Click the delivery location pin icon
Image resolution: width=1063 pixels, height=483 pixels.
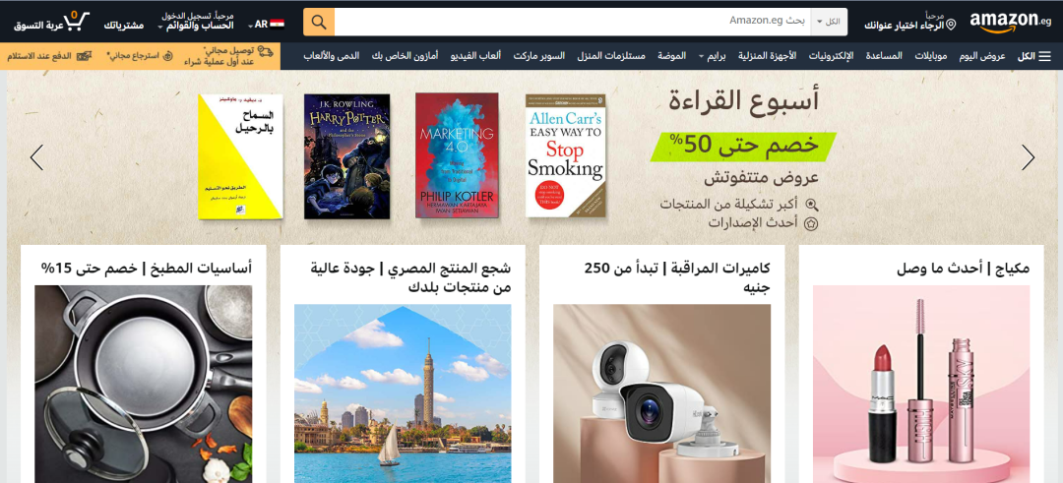(951, 25)
